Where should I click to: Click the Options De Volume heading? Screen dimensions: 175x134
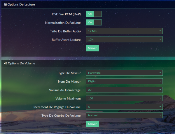click(x=21, y=63)
